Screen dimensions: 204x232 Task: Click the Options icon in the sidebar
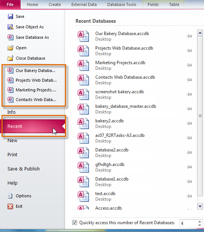[x=10, y=196]
